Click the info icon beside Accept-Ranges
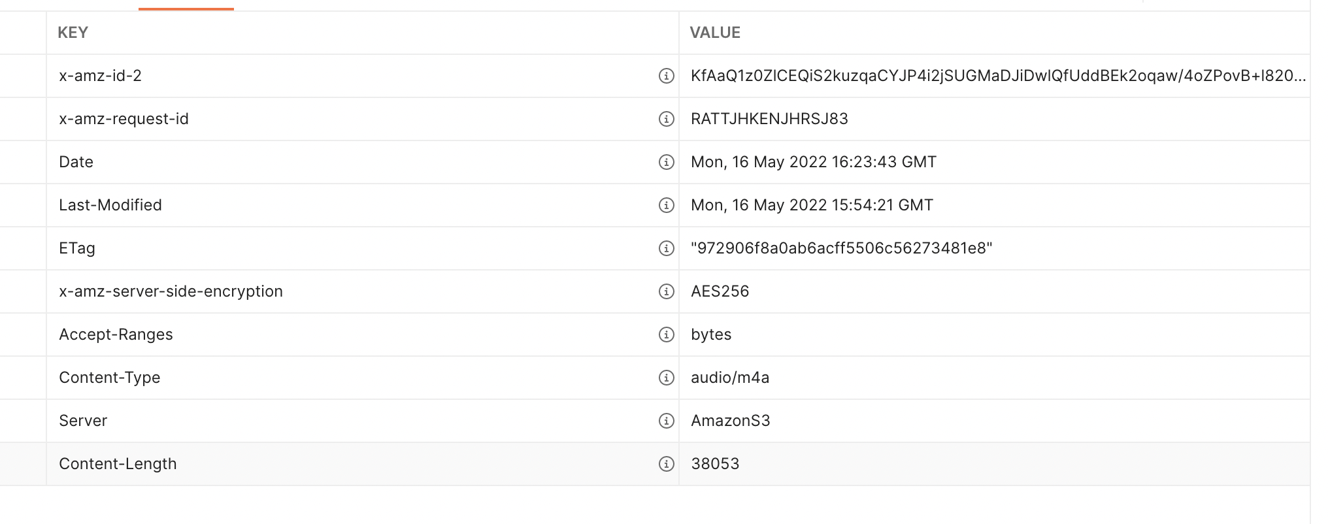 [665, 334]
